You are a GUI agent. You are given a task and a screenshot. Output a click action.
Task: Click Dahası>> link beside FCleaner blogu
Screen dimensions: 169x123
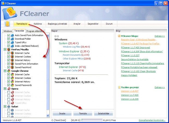(x=160, y=36)
